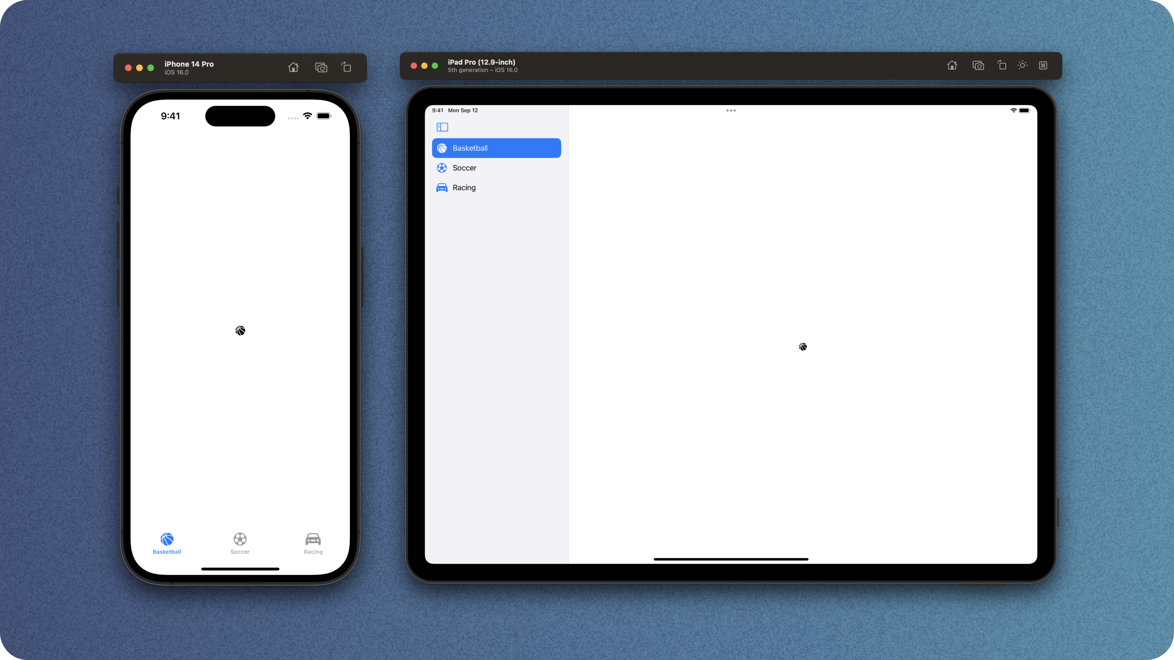1174x660 pixels.
Task: Tap basketball icon in iPad detail pane
Action: 803,347
